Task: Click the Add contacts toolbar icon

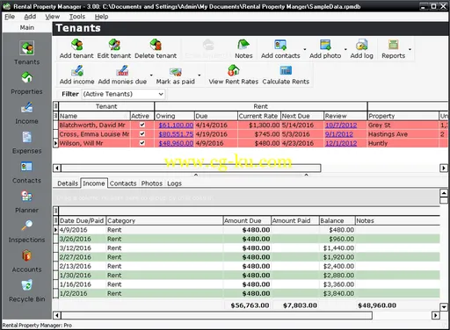Action: tap(280, 49)
